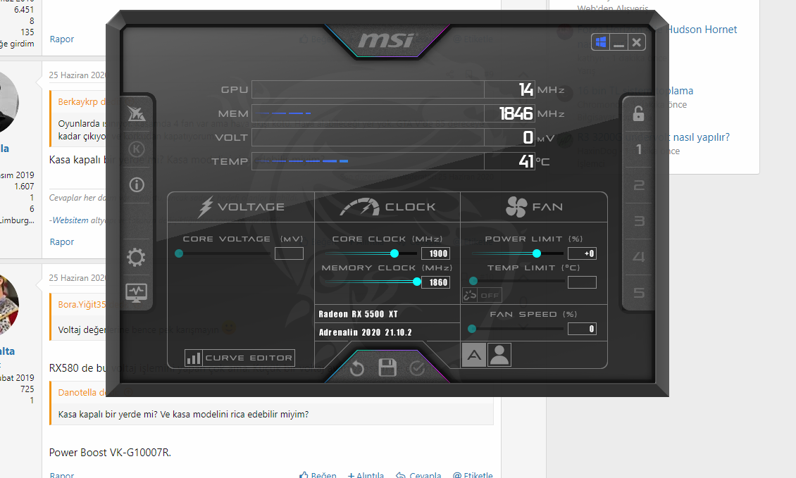Open the Curve Editor
Screen dimensions: 796x478
240,358
